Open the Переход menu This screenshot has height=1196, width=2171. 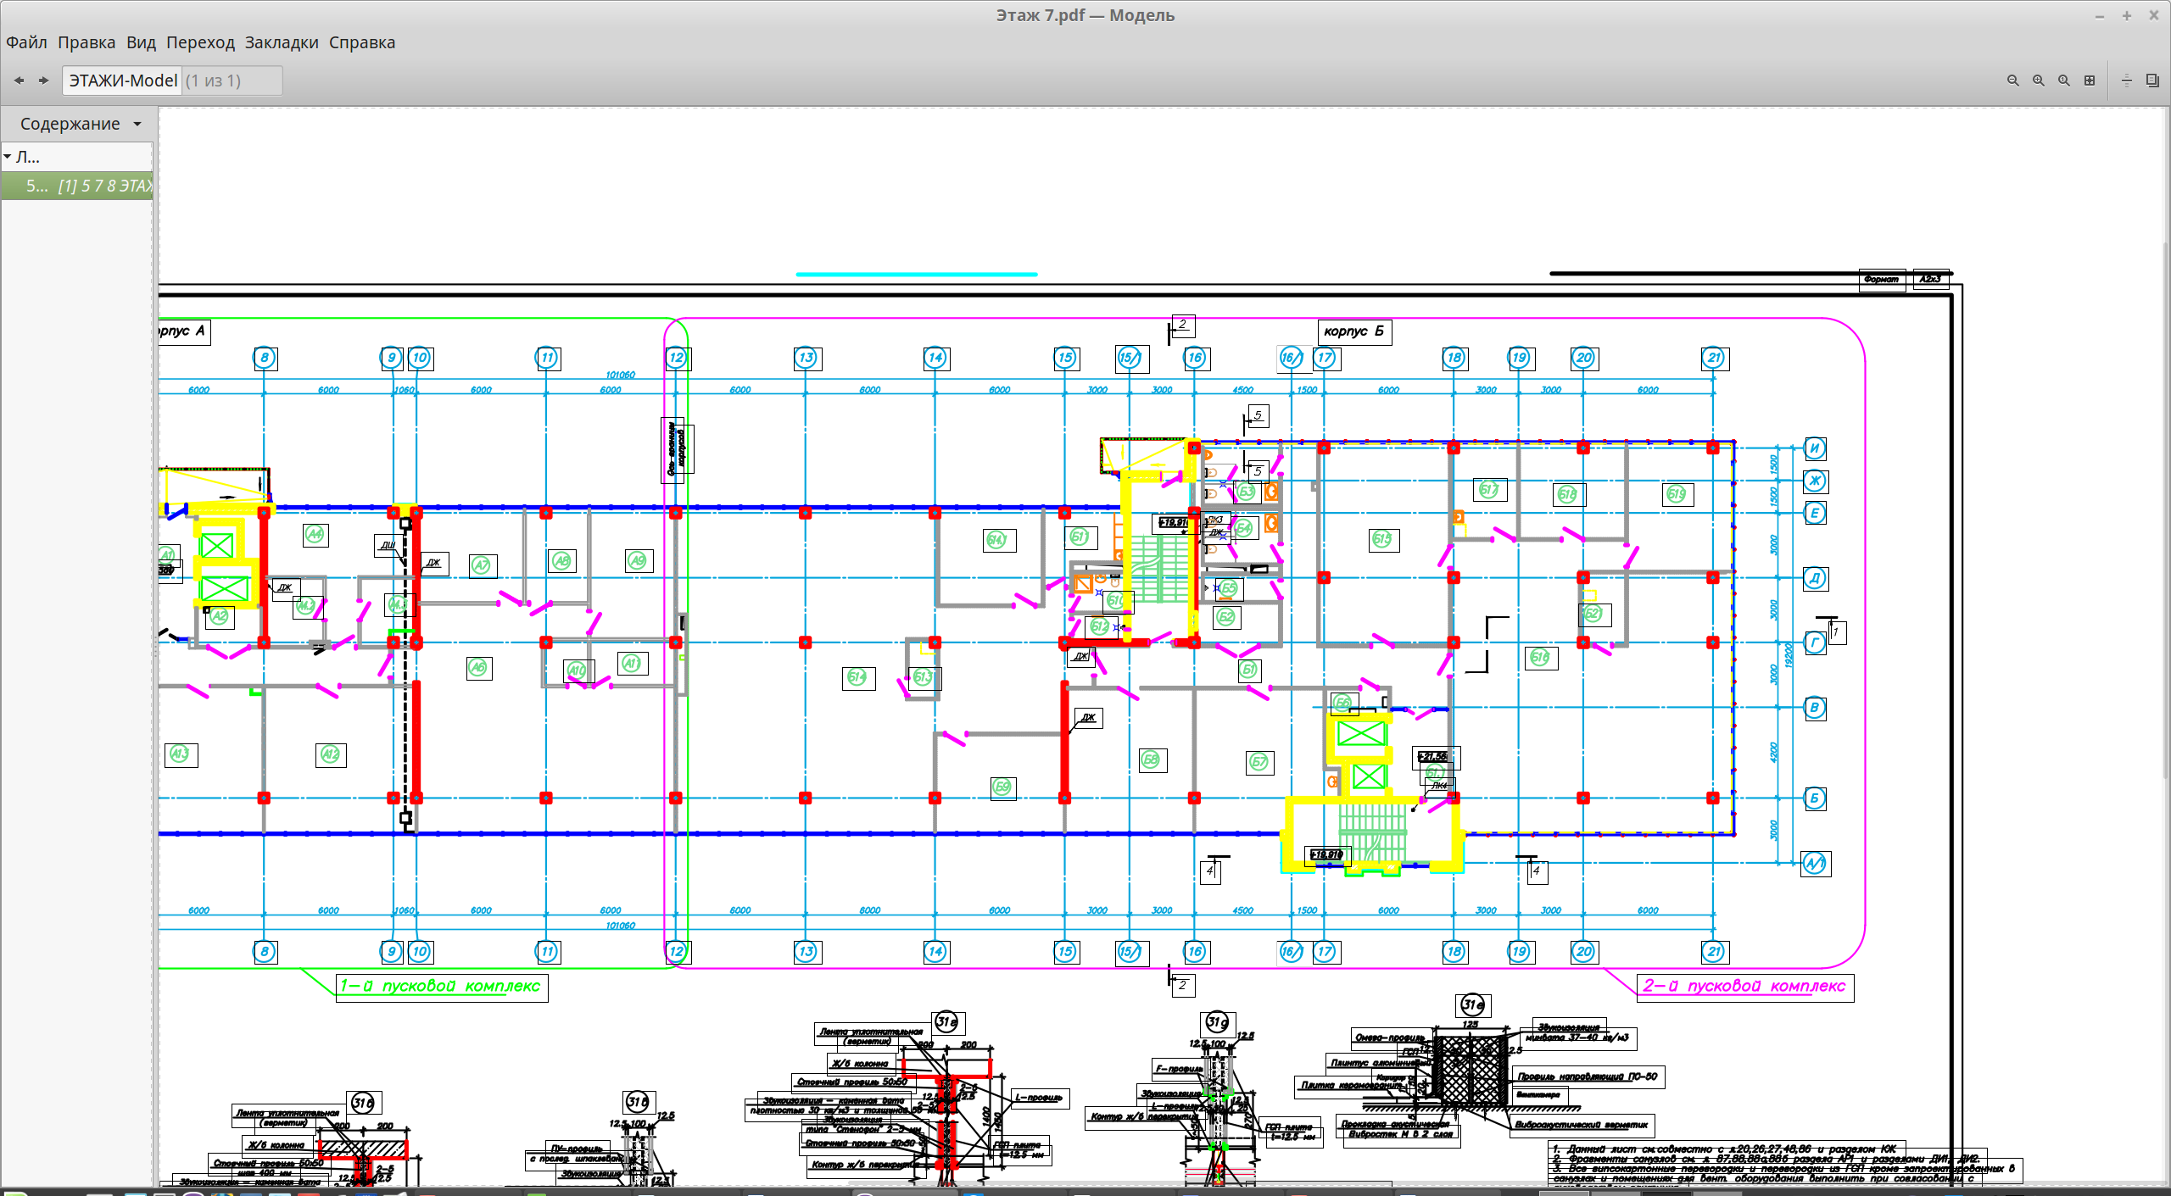(x=200, y=42)
